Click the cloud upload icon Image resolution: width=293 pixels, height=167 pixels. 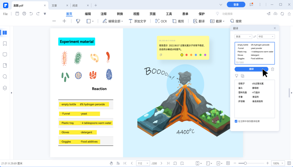point(275,14)
